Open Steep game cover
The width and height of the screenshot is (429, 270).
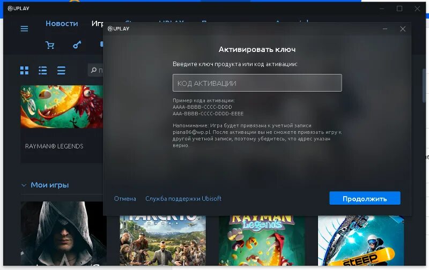(x=361, y=241)
